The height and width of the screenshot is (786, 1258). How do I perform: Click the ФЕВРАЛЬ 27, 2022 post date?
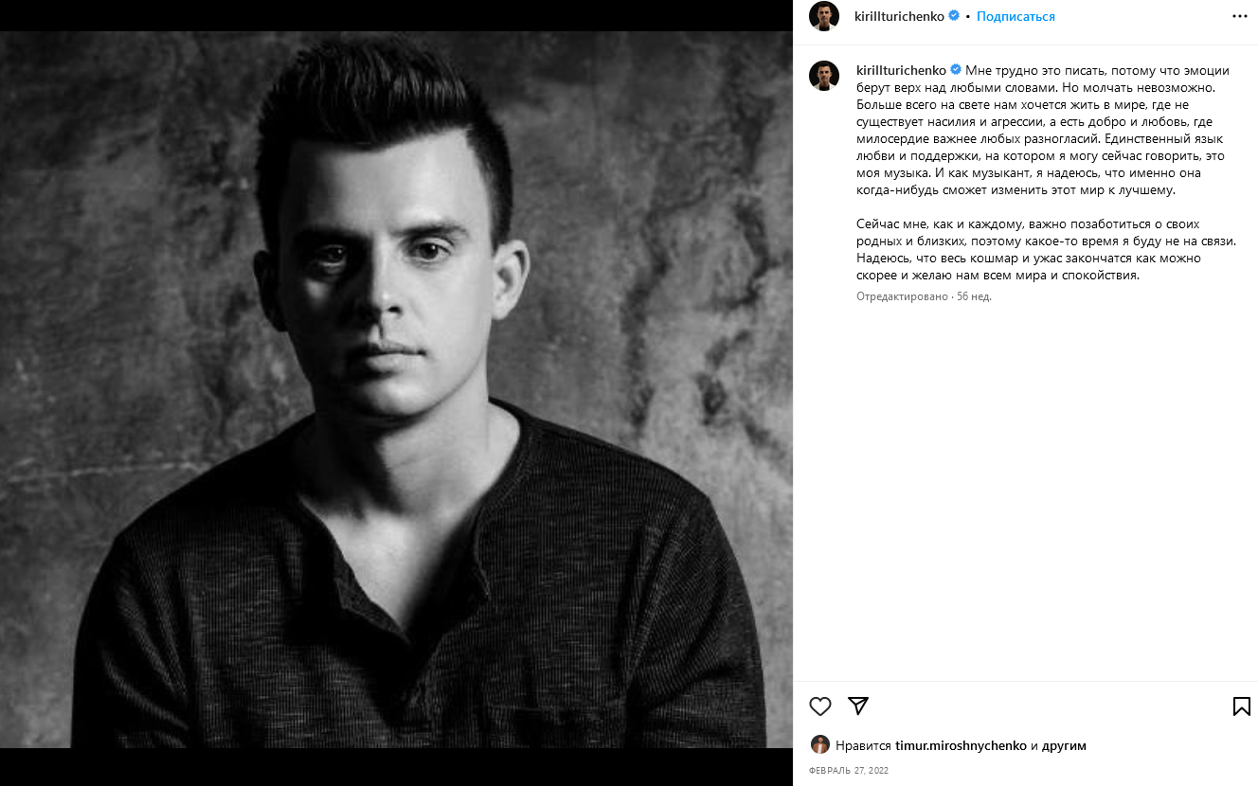[849, 771]
